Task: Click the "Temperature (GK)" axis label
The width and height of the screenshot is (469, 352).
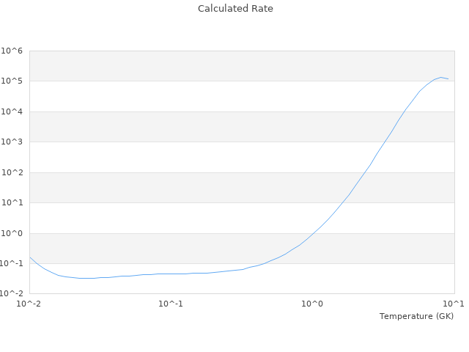Action: tap(416, 316)
